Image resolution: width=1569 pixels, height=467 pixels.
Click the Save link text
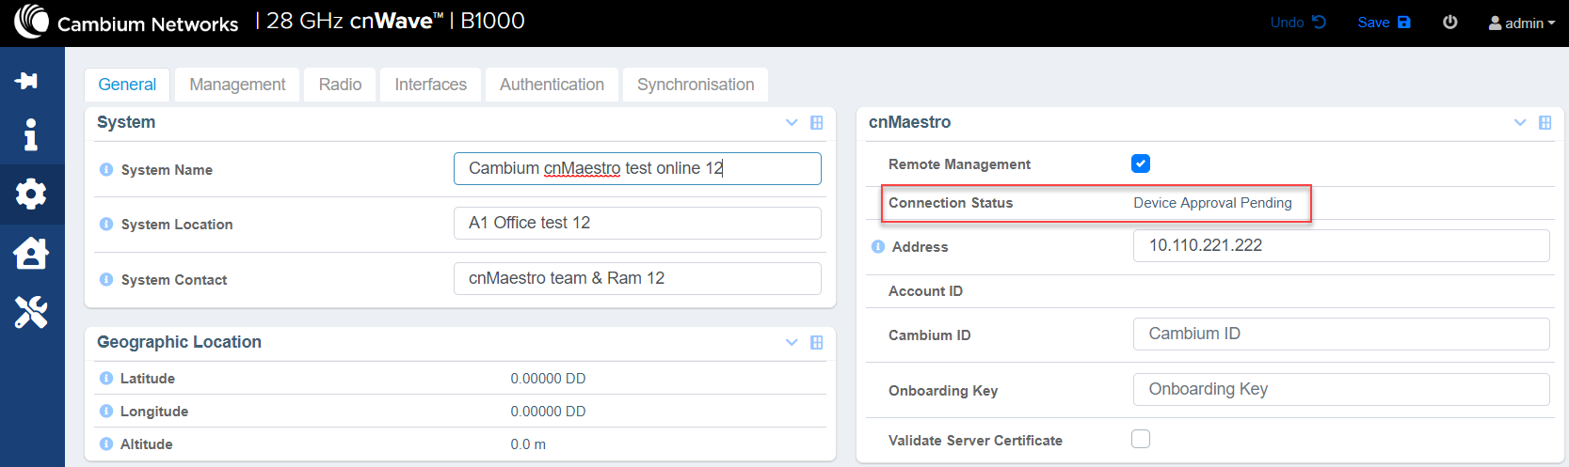point(1373,23)
